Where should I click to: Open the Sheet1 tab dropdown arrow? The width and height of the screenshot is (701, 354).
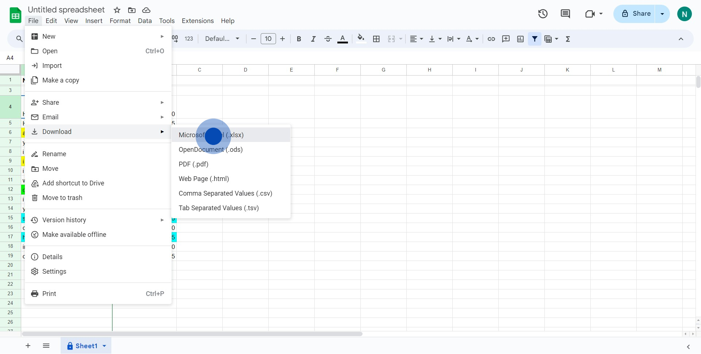click(104, 346)
